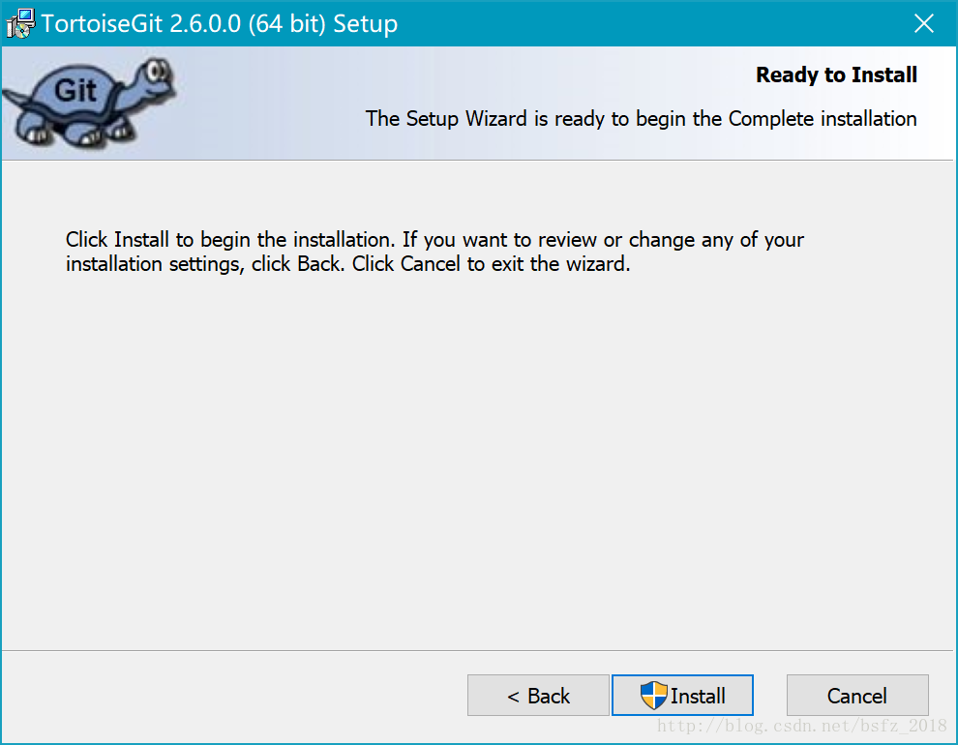The width and height of the screenshot is (958, 745).
Task: Click the "Click Install to begin" instruction line
Action: click(x=434, y=239)
